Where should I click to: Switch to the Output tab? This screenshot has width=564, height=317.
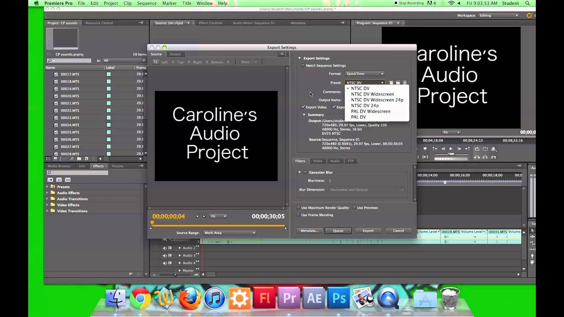coord(175,54)
